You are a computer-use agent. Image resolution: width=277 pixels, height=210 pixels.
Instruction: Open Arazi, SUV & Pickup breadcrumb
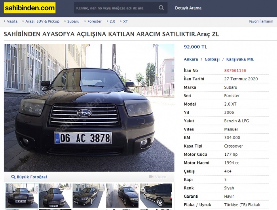(x=42, y=21)
